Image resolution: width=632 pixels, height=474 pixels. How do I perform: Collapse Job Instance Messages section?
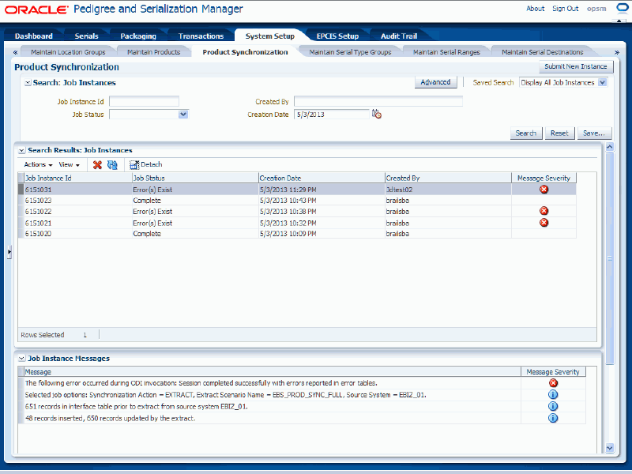(22, 359)
